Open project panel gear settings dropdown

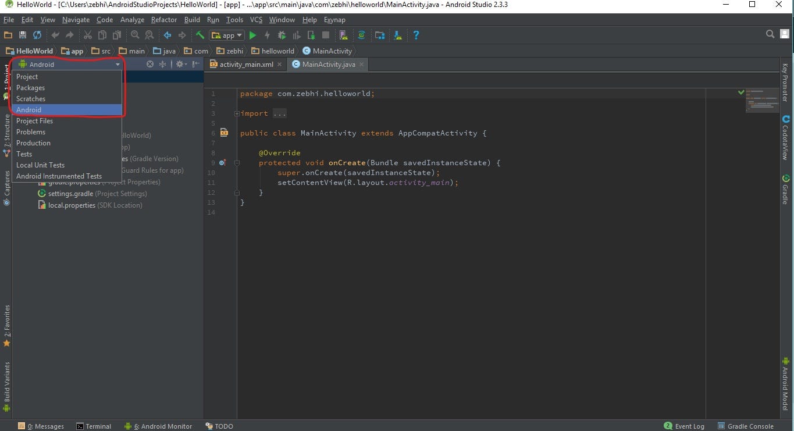pyautogui.click(x=181, y=64)
